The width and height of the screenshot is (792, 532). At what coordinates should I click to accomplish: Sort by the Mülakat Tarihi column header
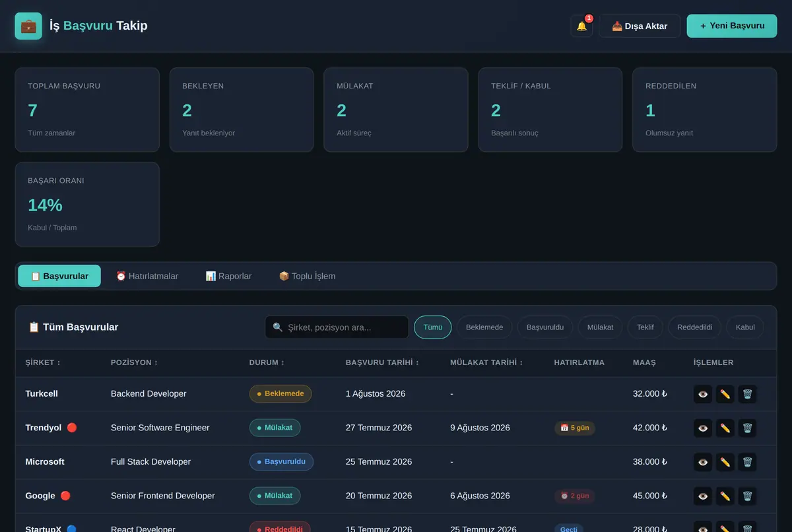tap(486, 362)
